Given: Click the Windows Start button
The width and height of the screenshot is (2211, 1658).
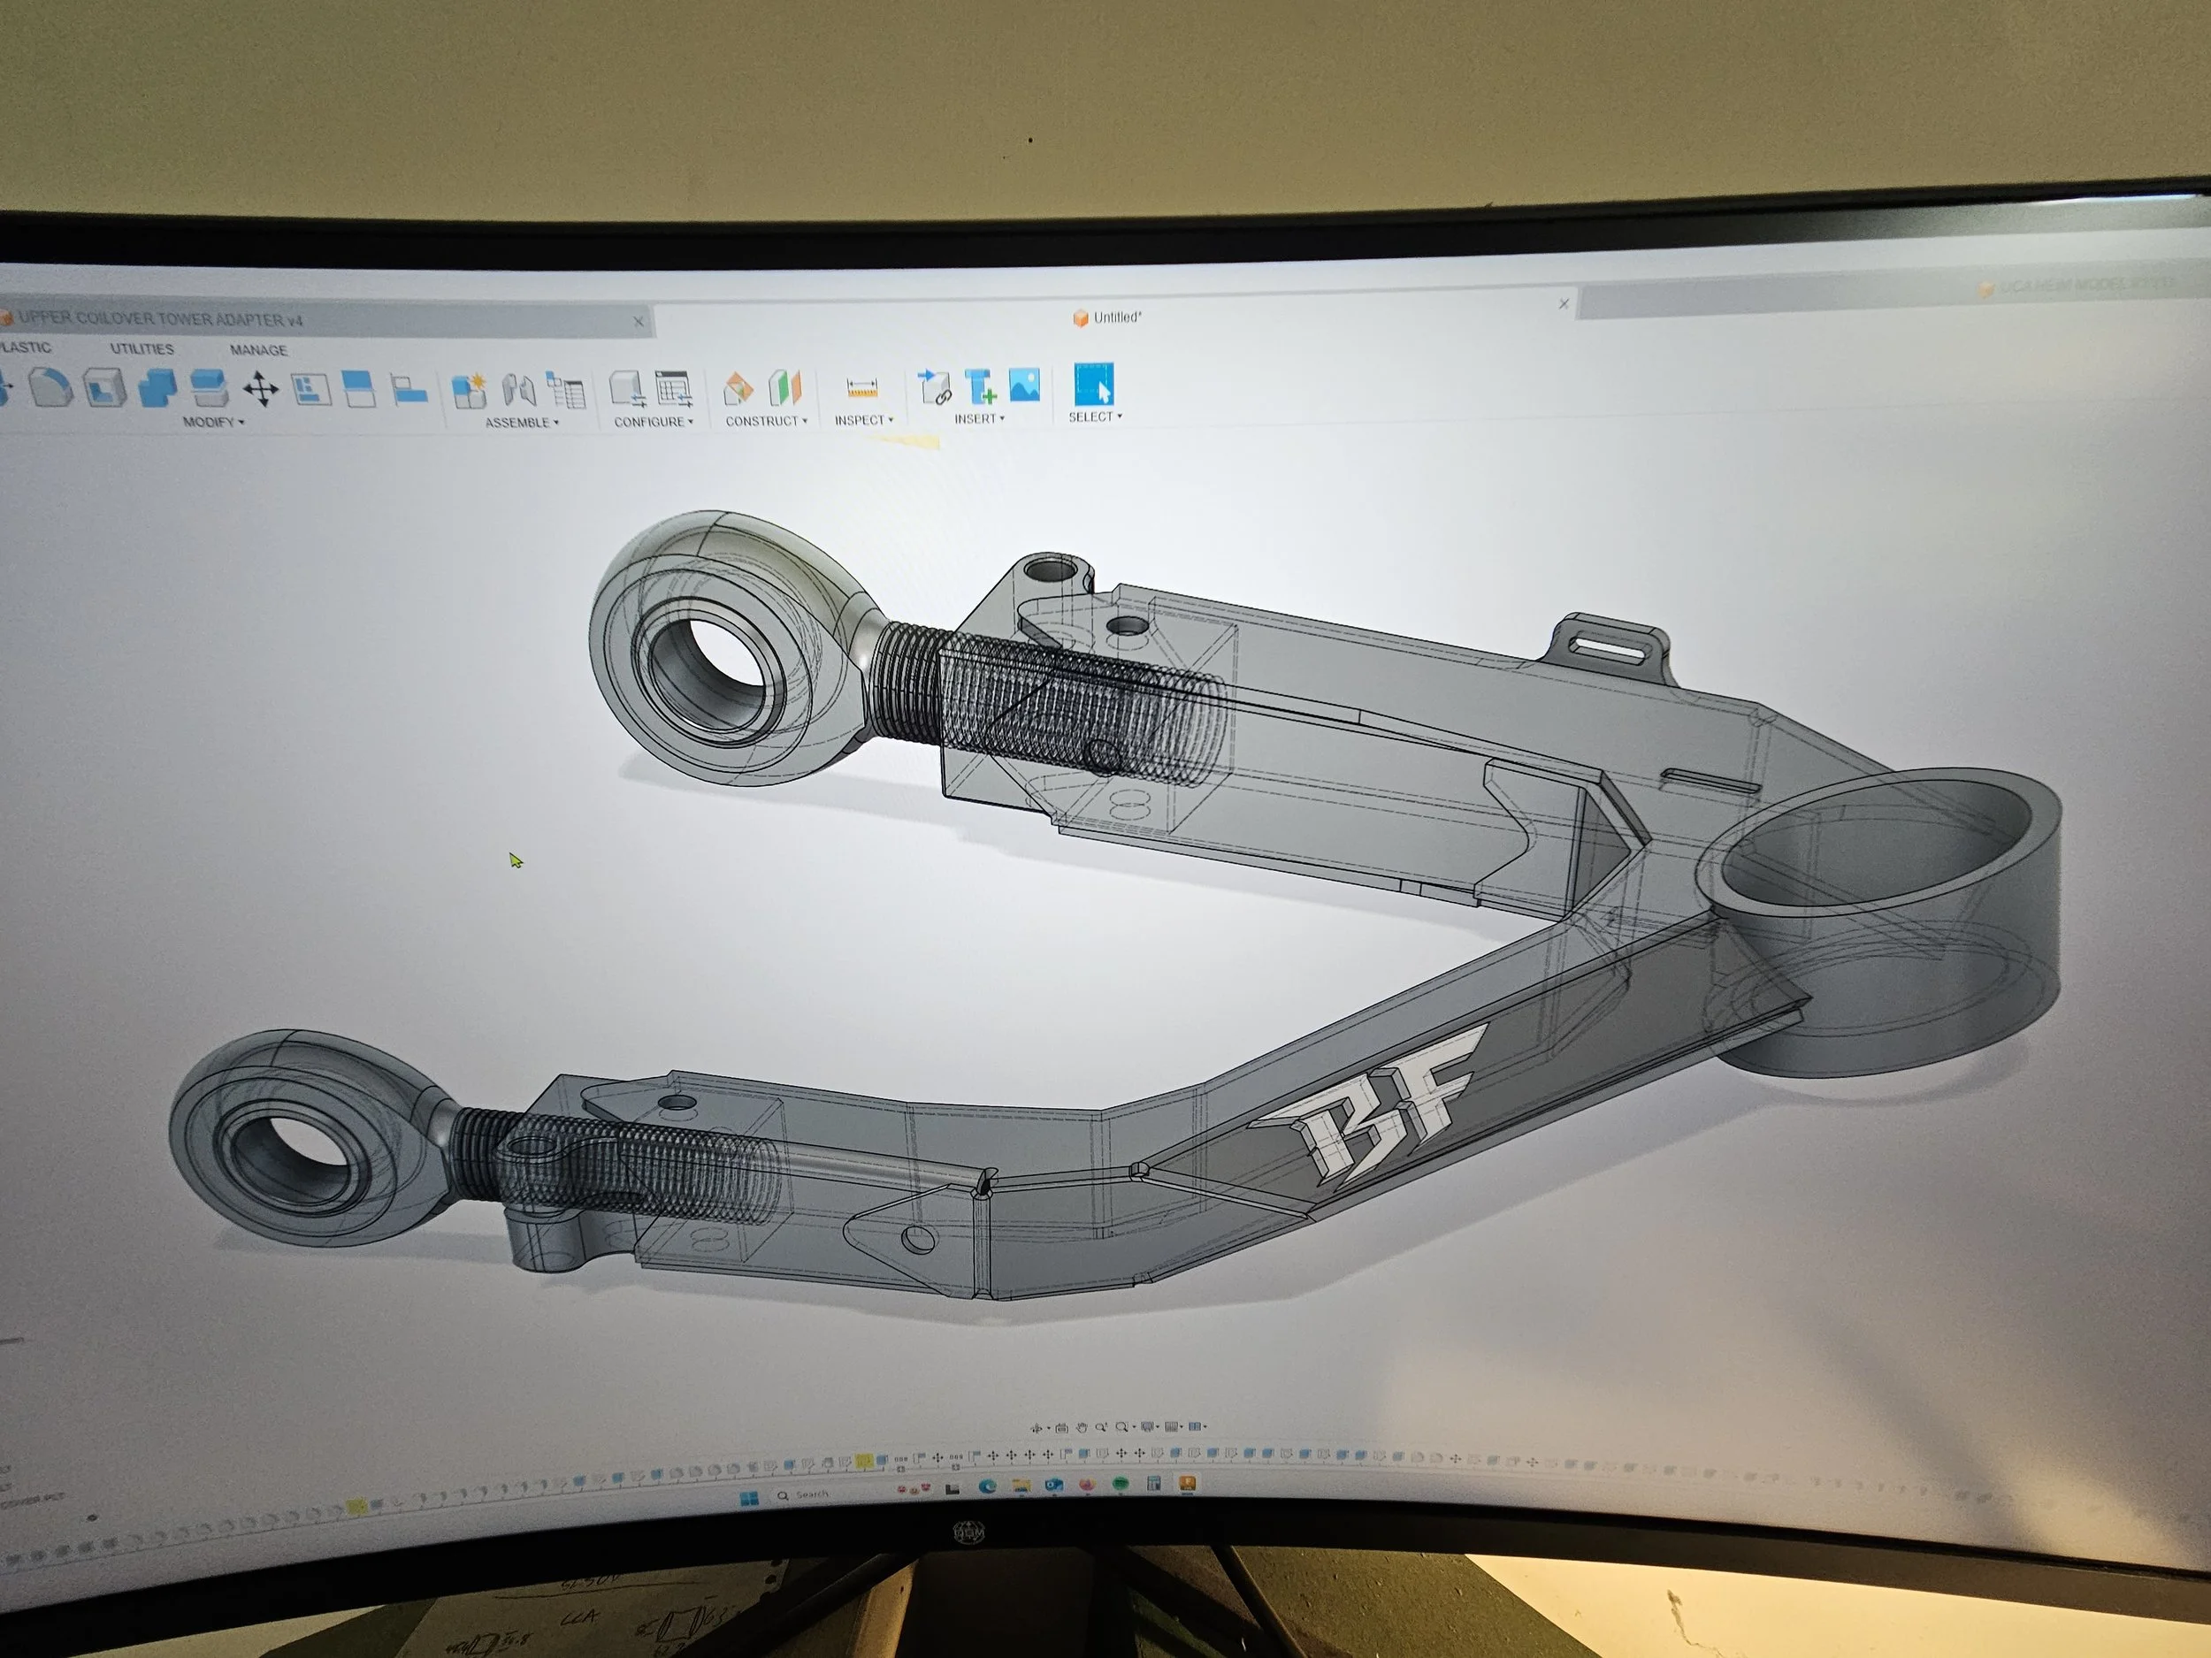Looking at the screenshot, I should (750, 1497).
